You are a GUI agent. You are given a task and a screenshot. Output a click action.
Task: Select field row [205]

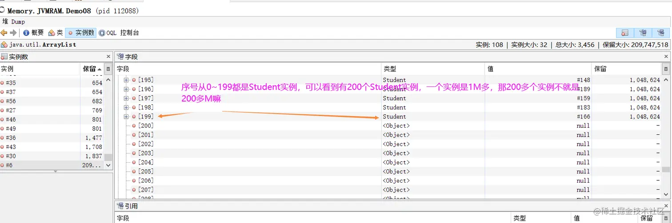(388, 172)
